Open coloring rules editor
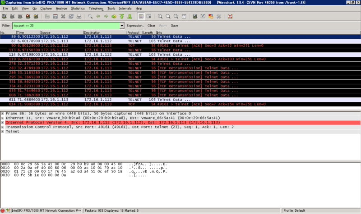This screenshot has width=361, height=214. [211, 16]
